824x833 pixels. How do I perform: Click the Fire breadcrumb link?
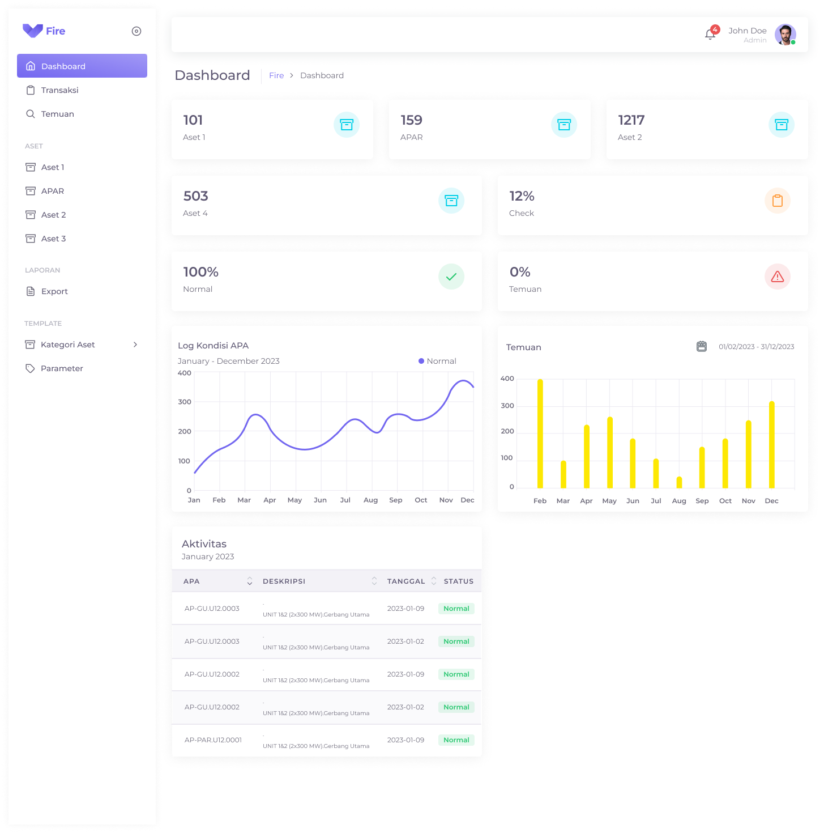[276, 75]
